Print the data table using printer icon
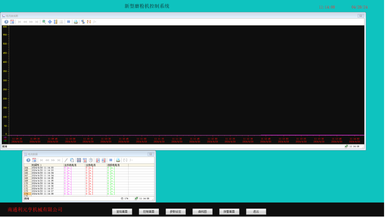The height and width of the screenshot is (217, 385). tap(118, 160)
